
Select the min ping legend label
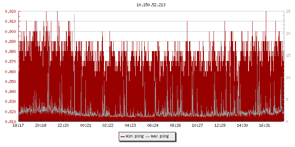point(135,137)
